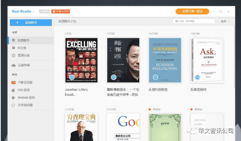
Task: Click the library vertical scrollbar
Action: coord(234,56)
